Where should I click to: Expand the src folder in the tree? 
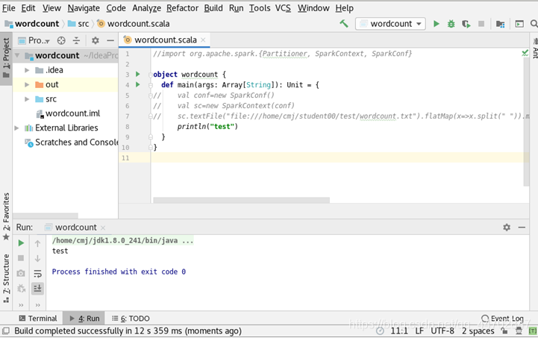tap(27, 99)
